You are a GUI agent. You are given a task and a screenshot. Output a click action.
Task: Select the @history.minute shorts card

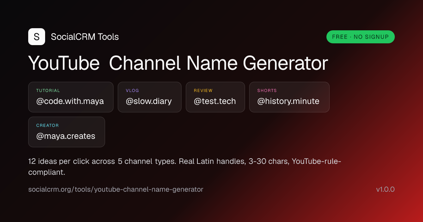289,97
